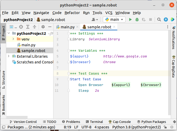The image size is (177, 131).
Task: Open the Refactor menu
Action: (72, 13)
